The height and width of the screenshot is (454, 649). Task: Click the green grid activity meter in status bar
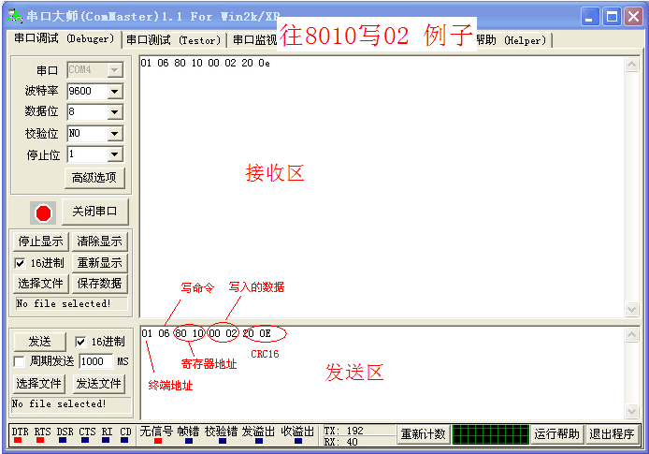click(489, 434)
